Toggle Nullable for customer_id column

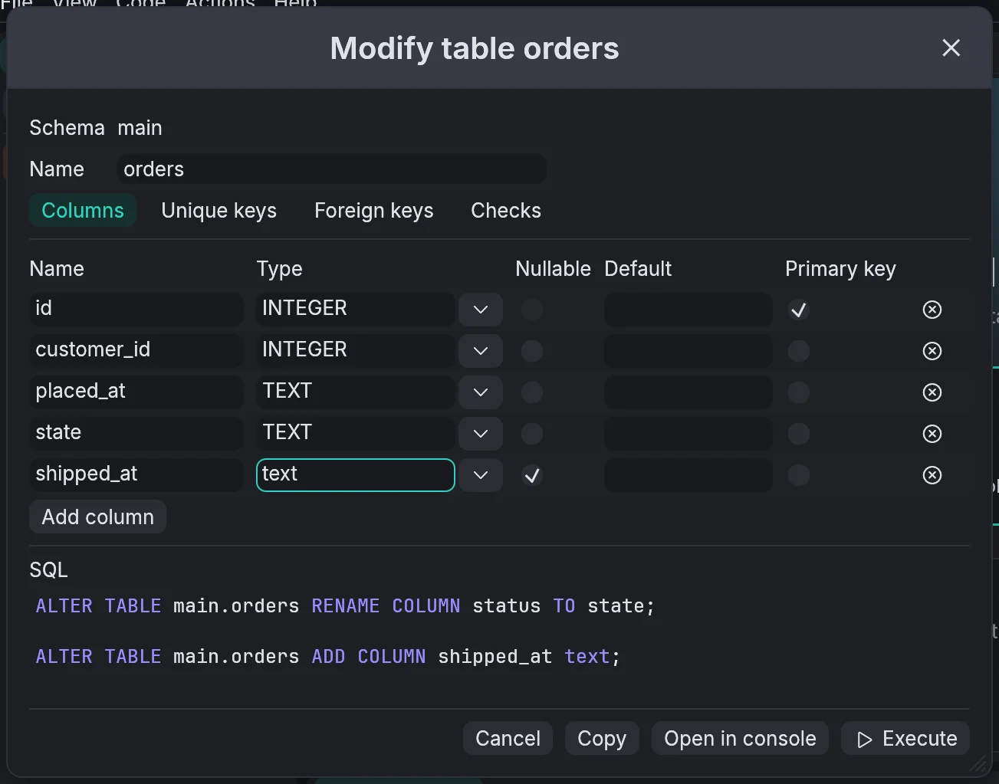tap(532, 351)
